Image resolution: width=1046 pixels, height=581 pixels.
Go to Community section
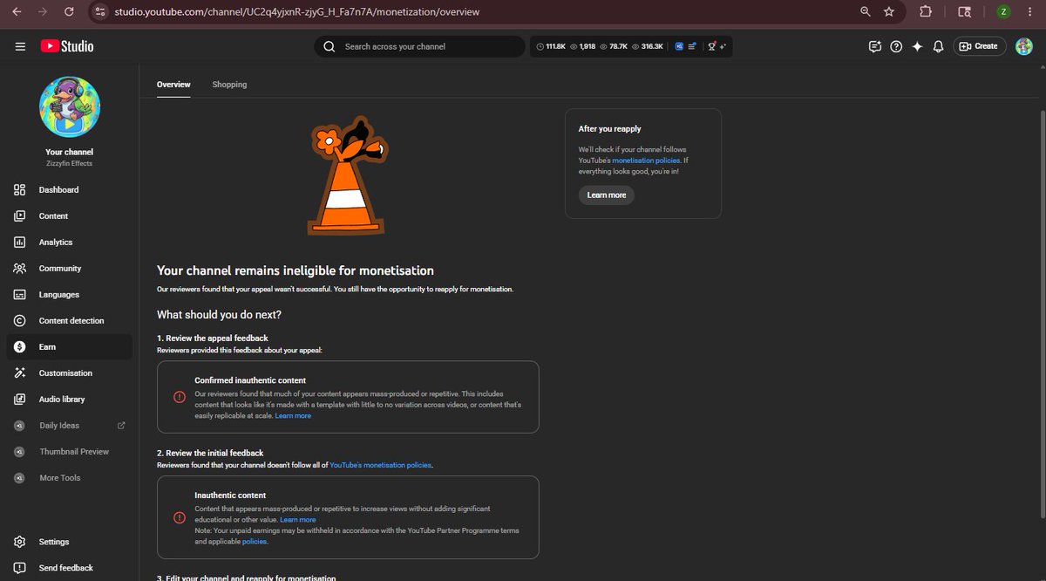[x=69, y=268]
